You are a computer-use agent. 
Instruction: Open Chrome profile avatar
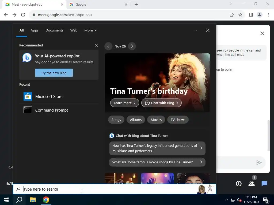260,15
